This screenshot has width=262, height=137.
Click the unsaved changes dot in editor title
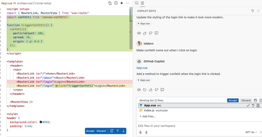click(122, 3)
